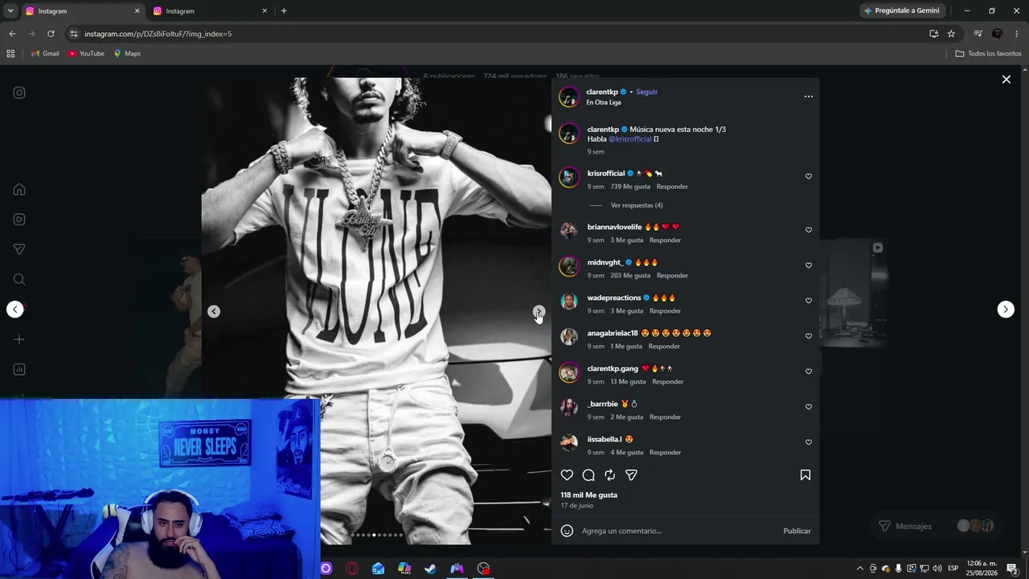The image size is (1029, 579).
Task: Reload the page in Chrome
Action: pyautogui.click(x=51, y=34)
